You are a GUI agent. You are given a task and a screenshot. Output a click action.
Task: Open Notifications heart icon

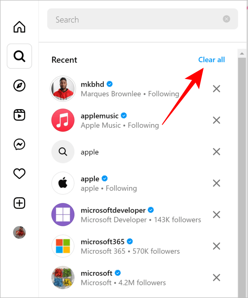19,174
